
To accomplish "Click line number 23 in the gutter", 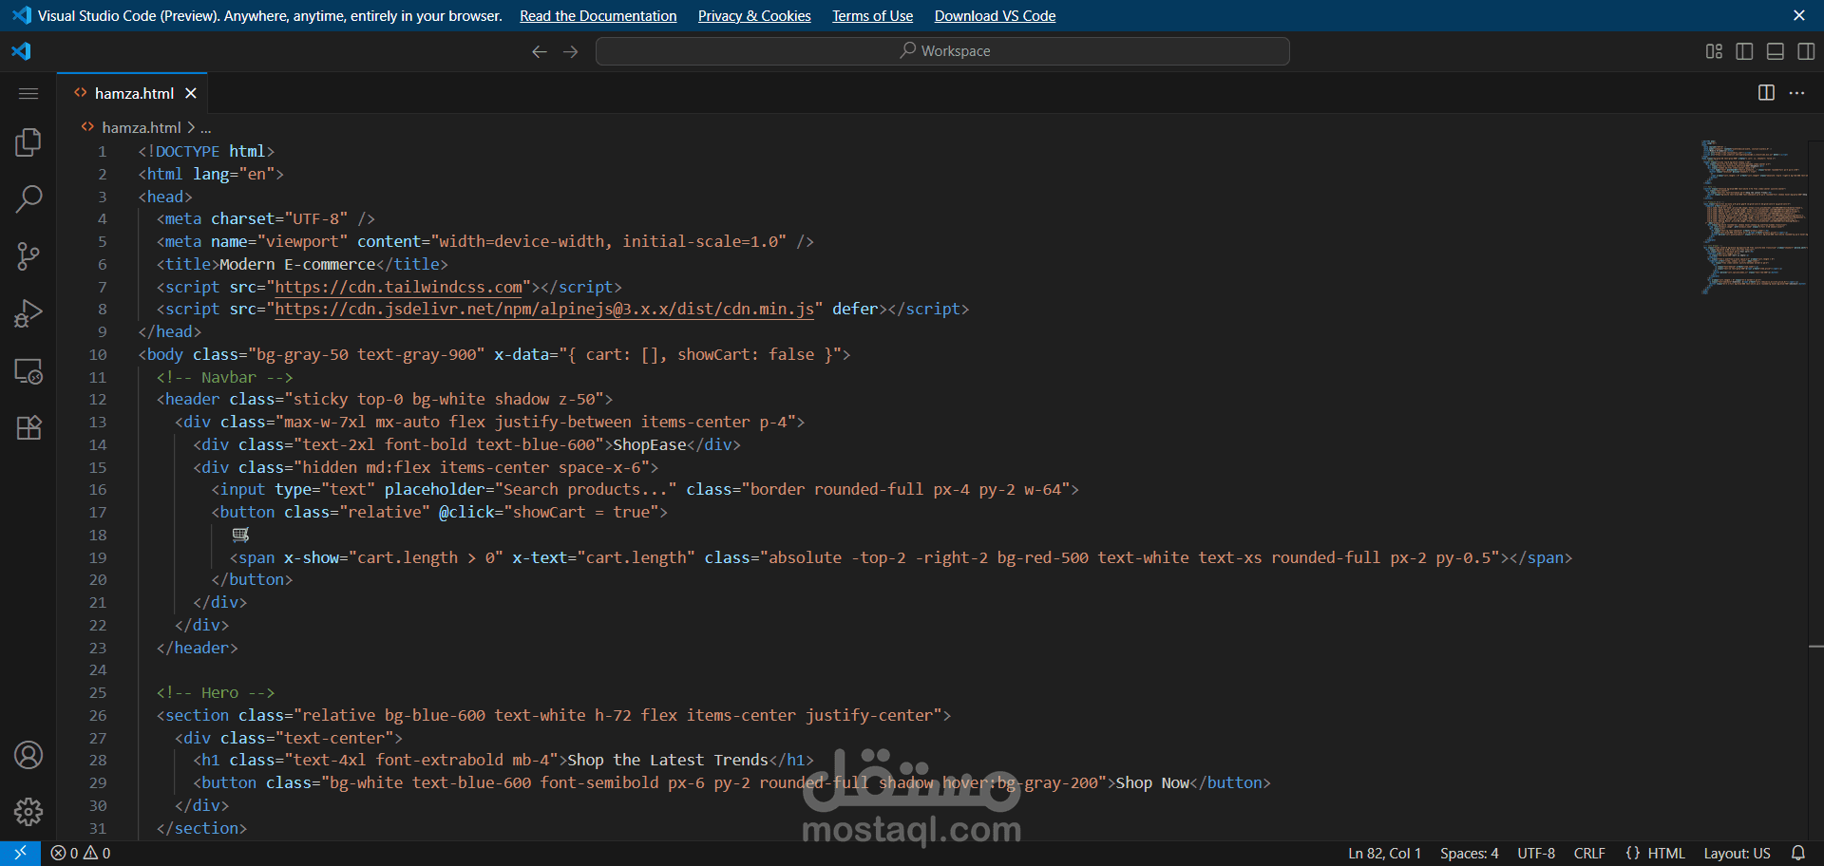I will point(98,649).
